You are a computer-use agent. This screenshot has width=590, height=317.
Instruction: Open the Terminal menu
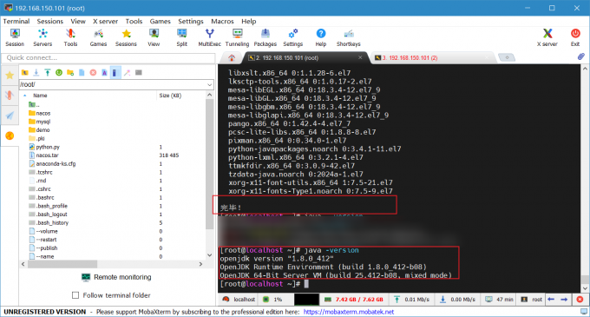coord(16,22)
